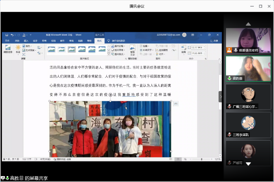The height and width of the screenshot is (182, 274).
Task: Select the first picture style thumbnail
Action: coord(52,49)
